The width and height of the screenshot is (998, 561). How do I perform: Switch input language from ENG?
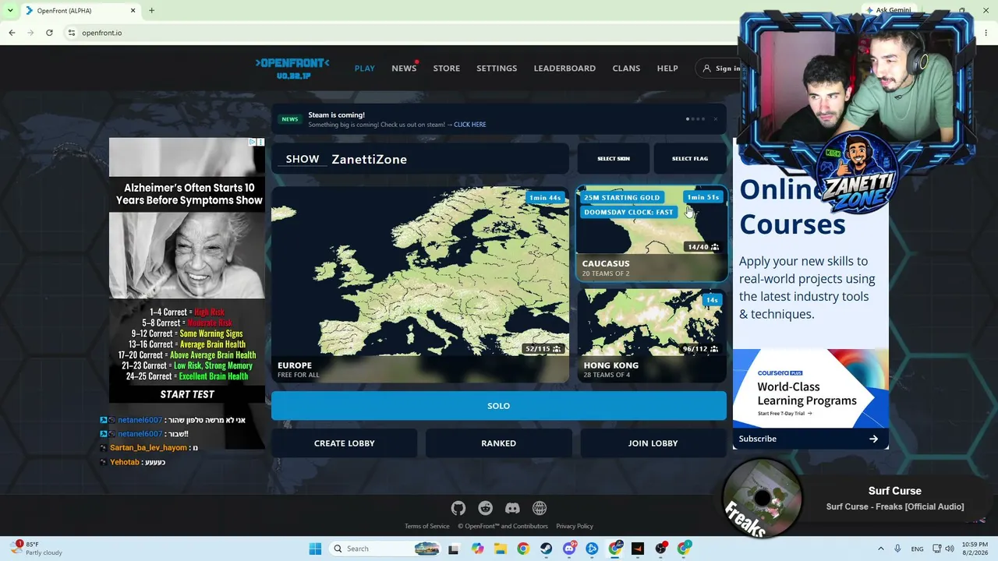[918, 549]
